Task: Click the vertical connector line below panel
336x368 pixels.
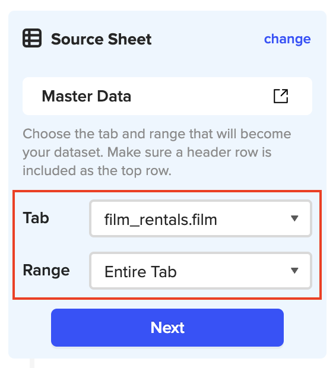Action: point(32,363)
